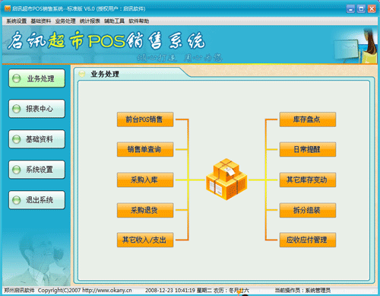Open 其它收入/支出
This screenshot has height=296, width=380.
145,240
